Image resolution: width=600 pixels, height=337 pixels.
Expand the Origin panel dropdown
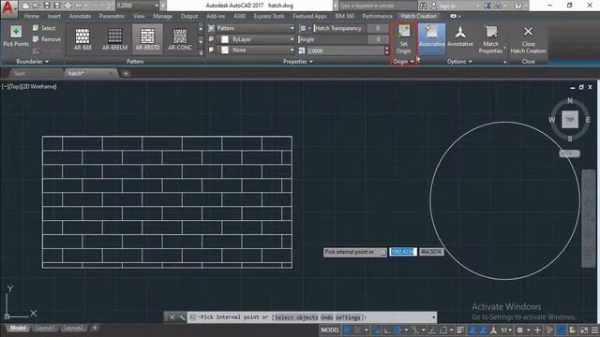[404, 62]
